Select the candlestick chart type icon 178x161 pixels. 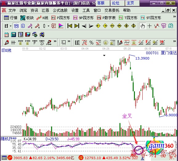click(x=44, y=26)
